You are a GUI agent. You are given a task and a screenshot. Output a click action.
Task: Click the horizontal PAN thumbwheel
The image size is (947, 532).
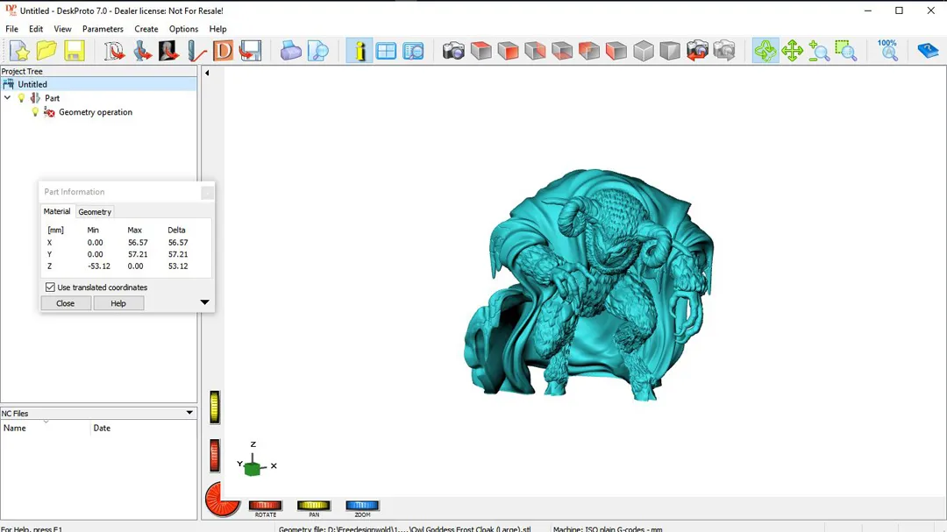[313, 506]
